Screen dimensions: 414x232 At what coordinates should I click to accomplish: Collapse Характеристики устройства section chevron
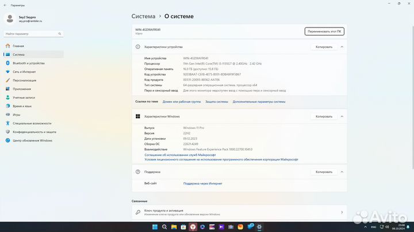point(342,47)
